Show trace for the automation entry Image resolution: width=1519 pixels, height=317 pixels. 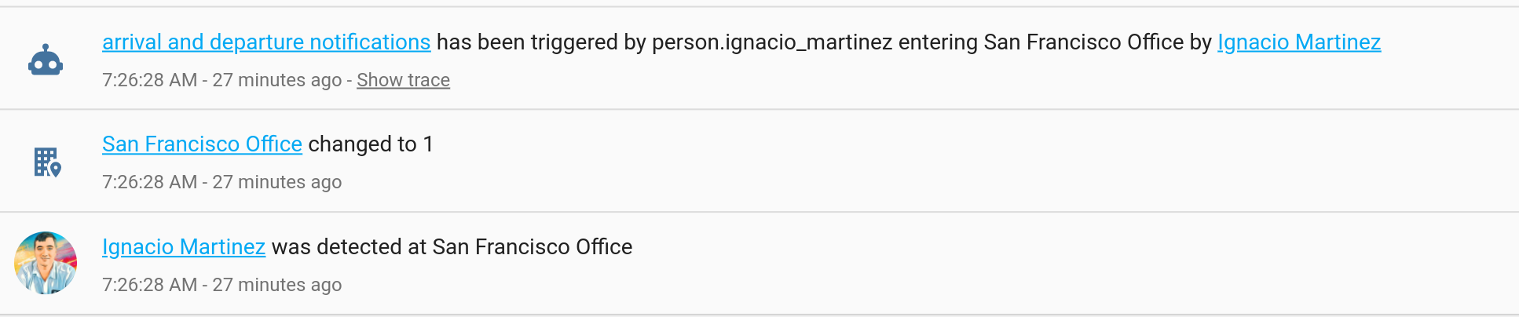(403, 80)
